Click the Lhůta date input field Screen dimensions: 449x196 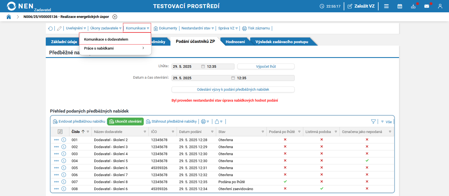tap(186, 66)
